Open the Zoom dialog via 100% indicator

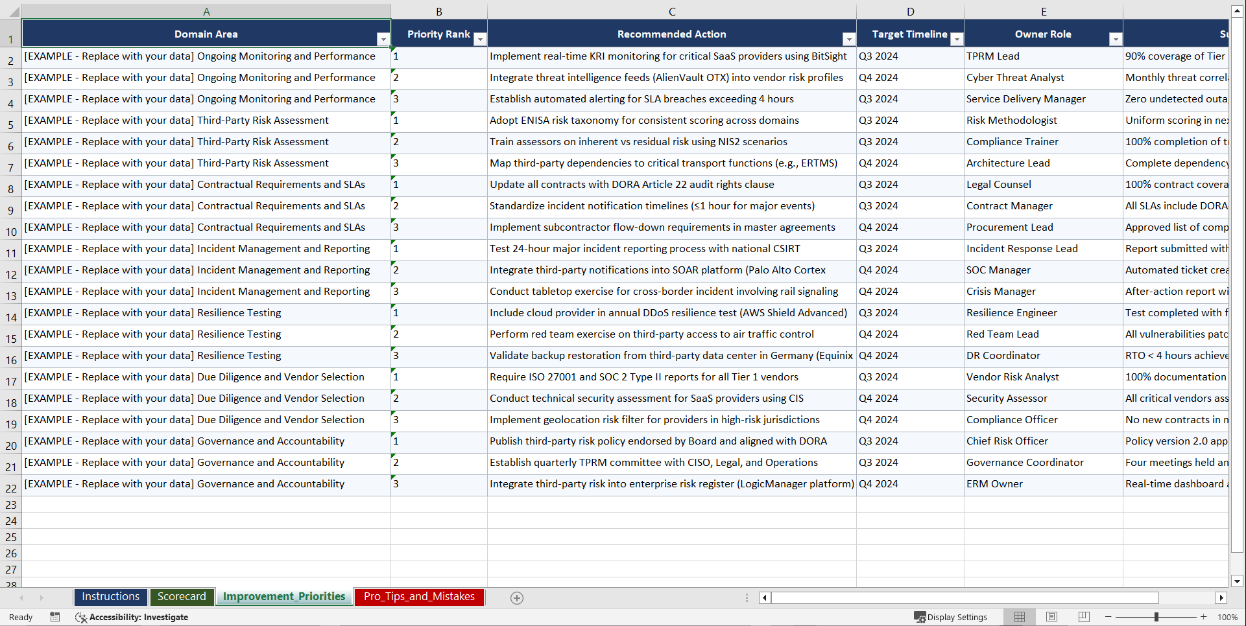[1228, 617]
